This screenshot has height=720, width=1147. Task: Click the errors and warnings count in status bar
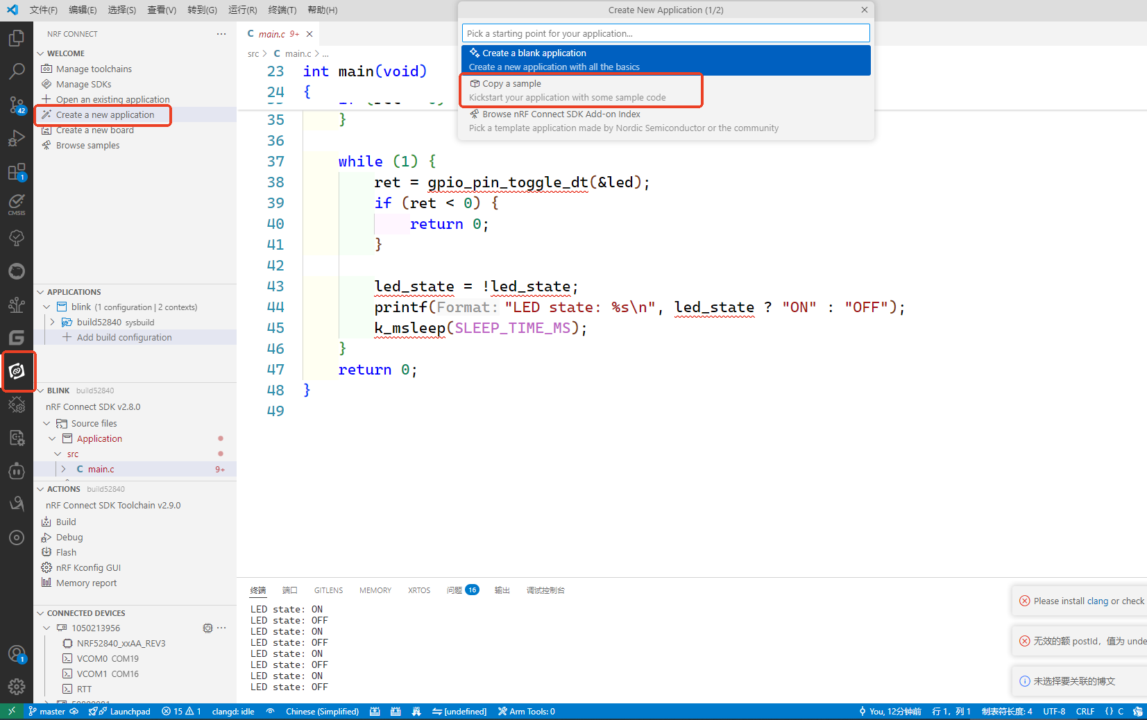(181, 711)
